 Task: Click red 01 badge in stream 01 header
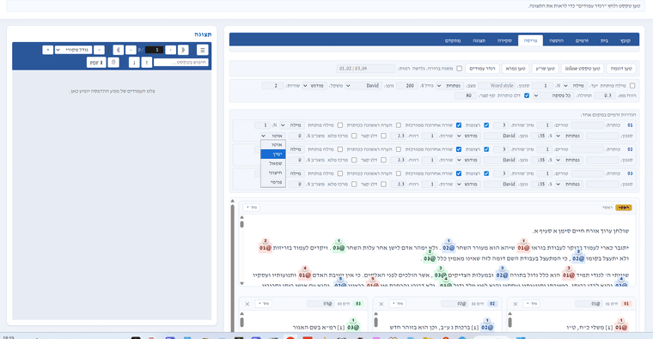(626, 304)
